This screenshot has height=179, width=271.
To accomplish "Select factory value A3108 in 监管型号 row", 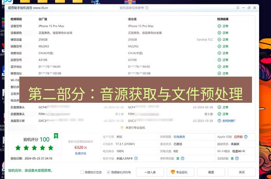I will [x=43, y=60].
